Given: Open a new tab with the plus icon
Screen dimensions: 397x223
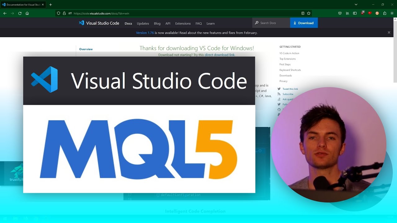Looking at the screenshot, I should (x=51, y=5).
